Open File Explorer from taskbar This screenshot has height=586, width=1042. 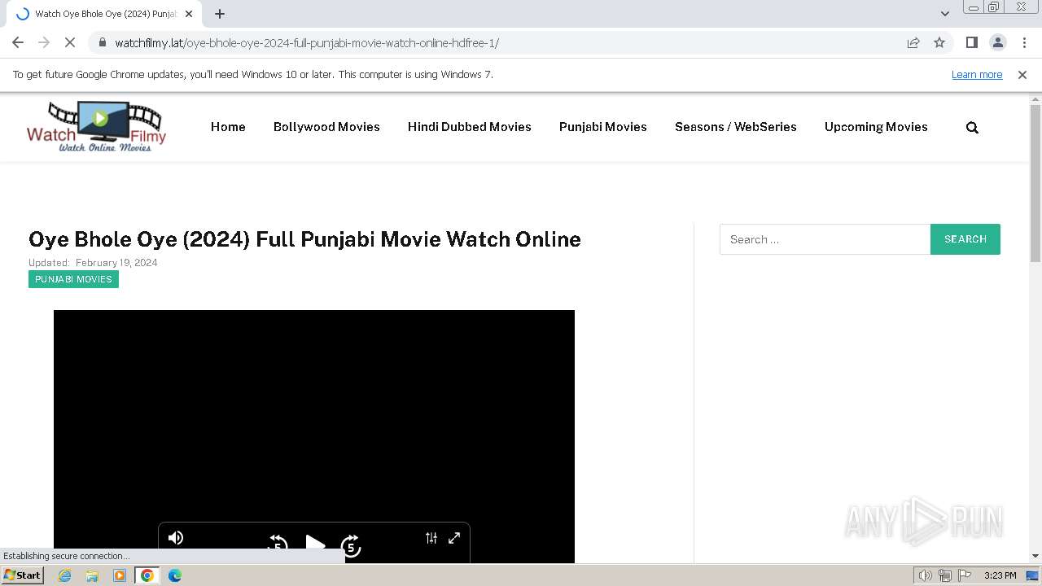click(x=92, y=575)
